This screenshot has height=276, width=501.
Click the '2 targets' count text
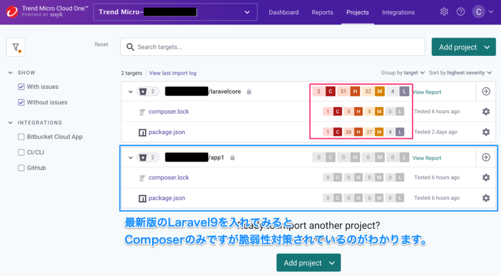click(132, 73)
